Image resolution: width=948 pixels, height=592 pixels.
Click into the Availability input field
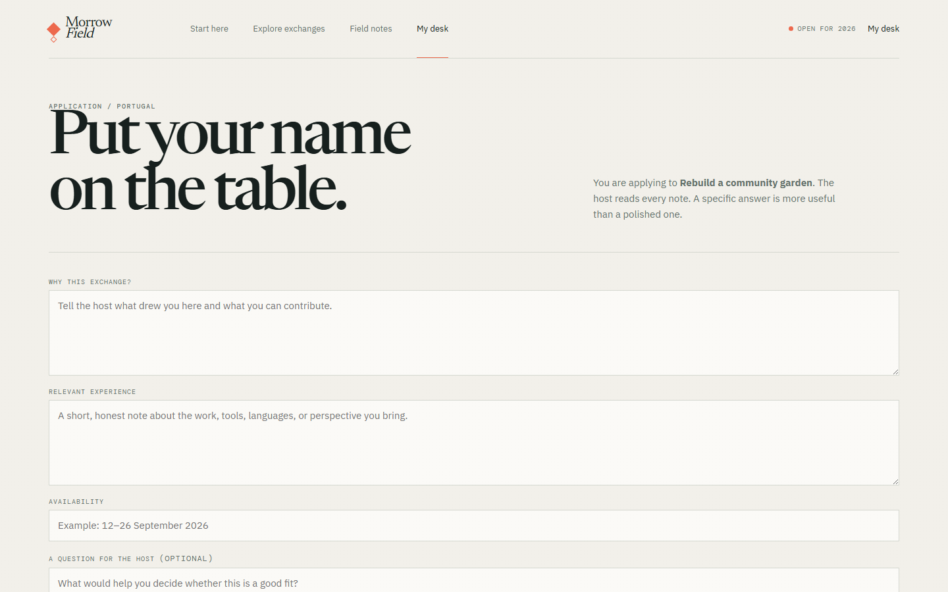(x=474, y=526)
